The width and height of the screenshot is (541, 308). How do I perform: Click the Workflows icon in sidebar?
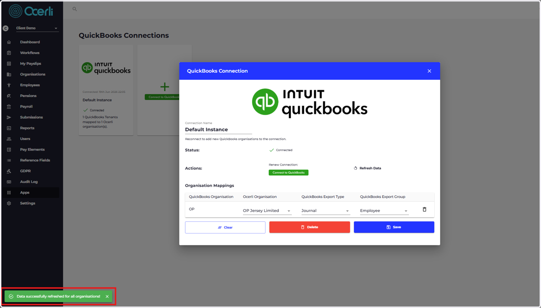(9, 53)
